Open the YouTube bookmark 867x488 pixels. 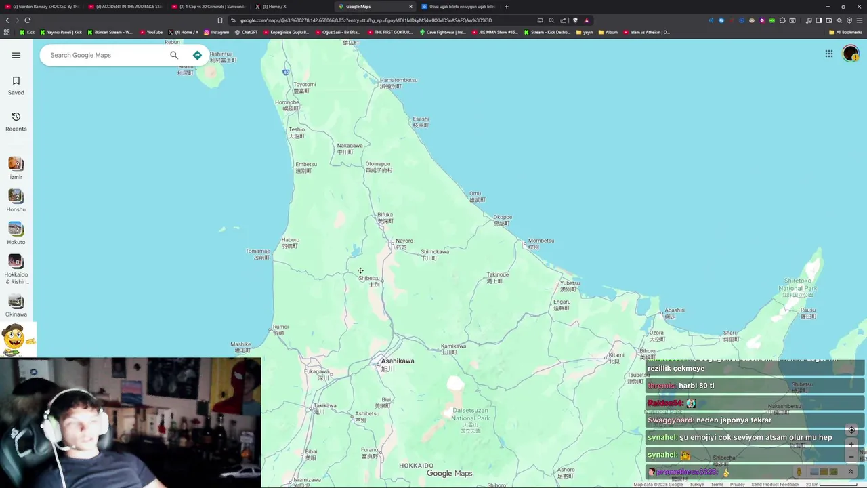[151, 32]
